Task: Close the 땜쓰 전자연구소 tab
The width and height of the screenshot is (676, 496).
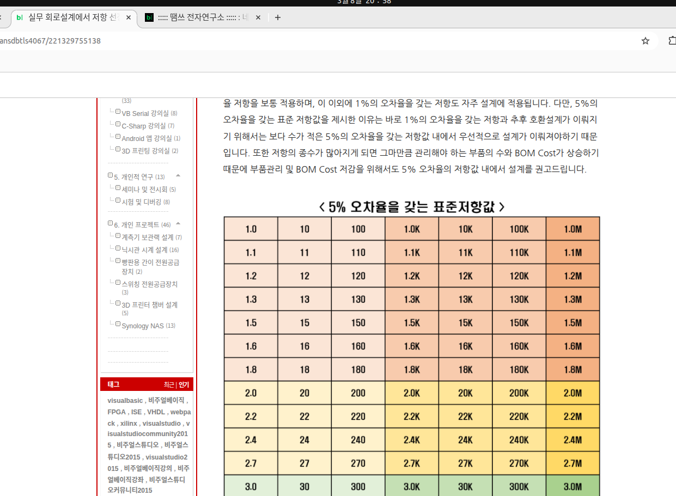Action: click(x=258, y=17)
